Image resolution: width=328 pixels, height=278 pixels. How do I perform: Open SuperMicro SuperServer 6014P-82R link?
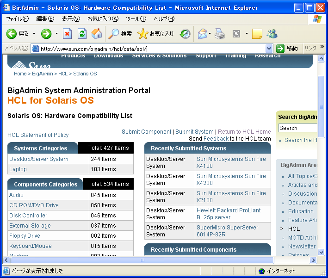pyautogui.click(x=228, y=231)
